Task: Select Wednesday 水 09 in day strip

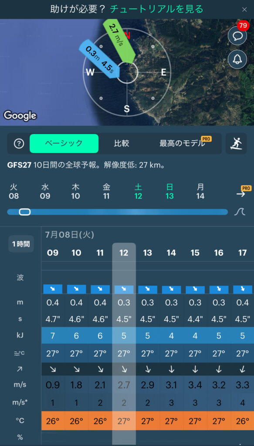Action: click(x=45, y=192)
